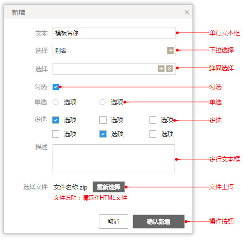Uncheck the checked 多选 option in bottom row

coord(103,134)
